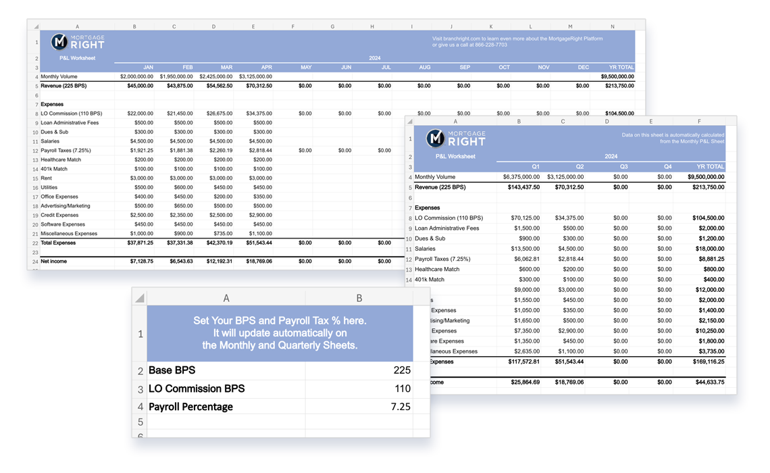770x473 pixels.
Task: Click the select-all corner of the quarterly sheet
Action: [x=409, y=122]
